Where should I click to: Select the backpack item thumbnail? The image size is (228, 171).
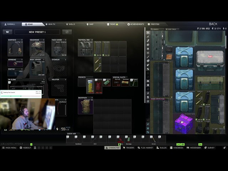point(85,107)
